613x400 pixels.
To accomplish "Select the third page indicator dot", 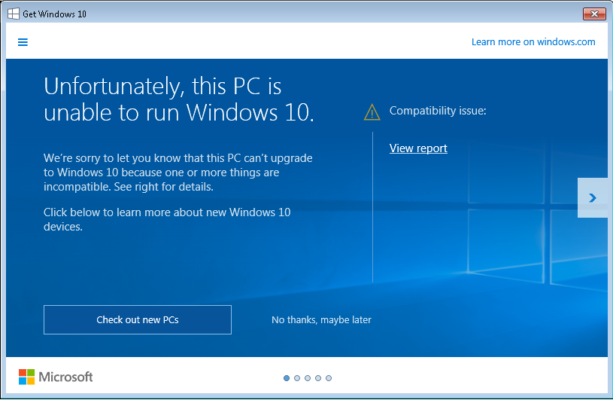I will click(x=308, y=378).
